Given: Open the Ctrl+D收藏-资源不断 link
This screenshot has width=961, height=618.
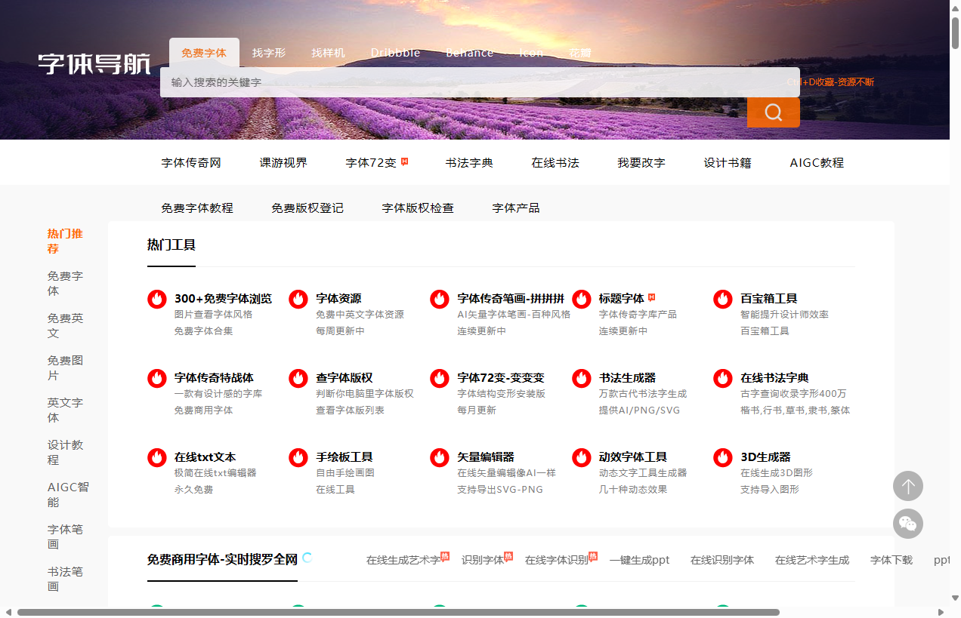Looking at the screenshot, I should pos(832,81).
